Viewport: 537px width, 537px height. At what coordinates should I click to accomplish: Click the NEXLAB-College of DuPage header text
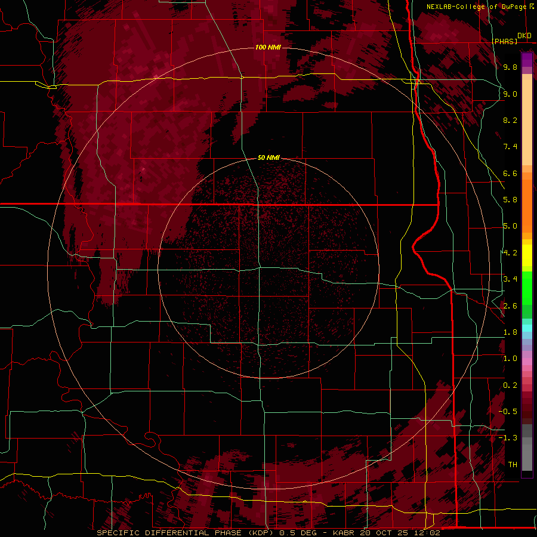pyautogui.click(x=476, y=7)
